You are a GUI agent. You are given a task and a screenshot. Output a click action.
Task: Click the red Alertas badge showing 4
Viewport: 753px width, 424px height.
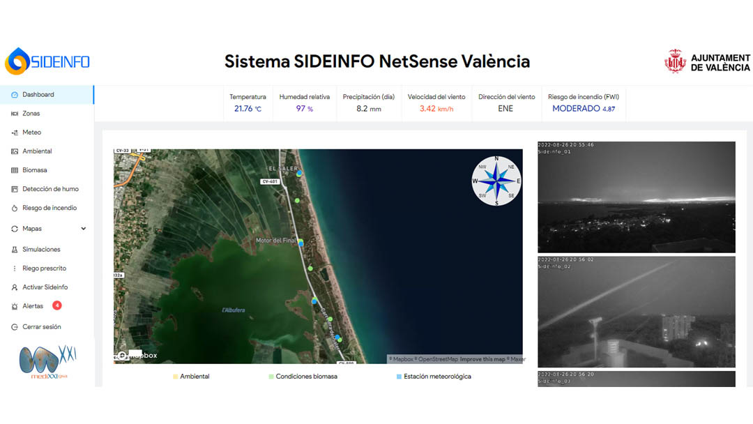click(x=56, y=305)
